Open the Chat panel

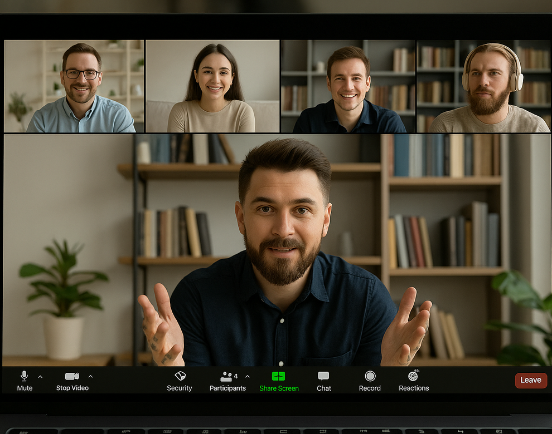[323, 381]
